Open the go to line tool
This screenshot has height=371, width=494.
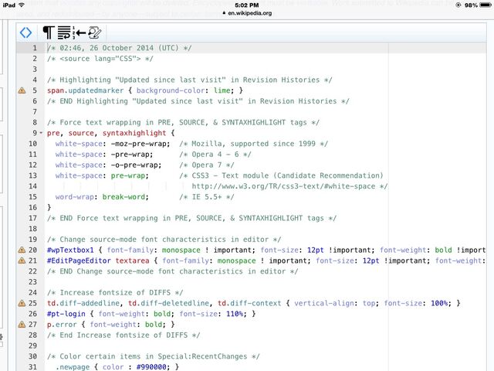click(x=80, y=32)
